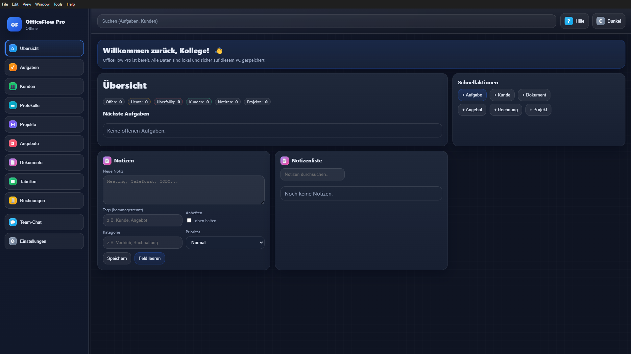Click the Hilfe button label
The width and height of the screenshot is (631, 354).
tap(580, 21)
